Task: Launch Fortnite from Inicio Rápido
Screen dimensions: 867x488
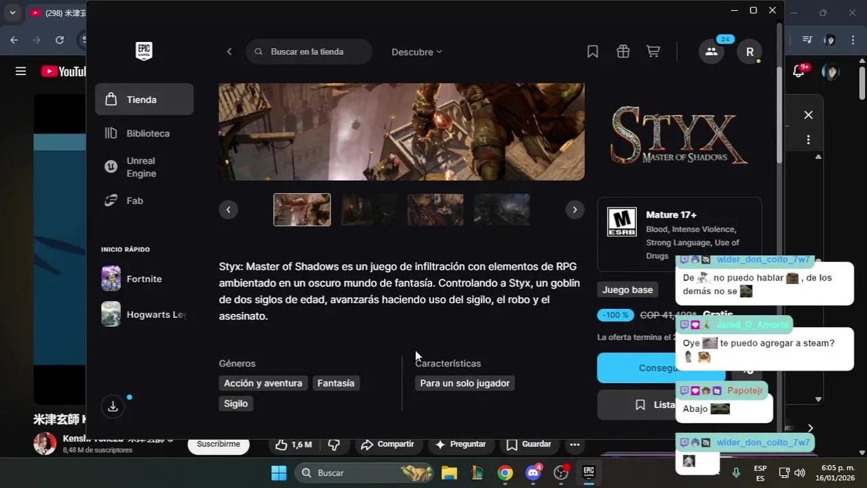Action: point(144,279)
